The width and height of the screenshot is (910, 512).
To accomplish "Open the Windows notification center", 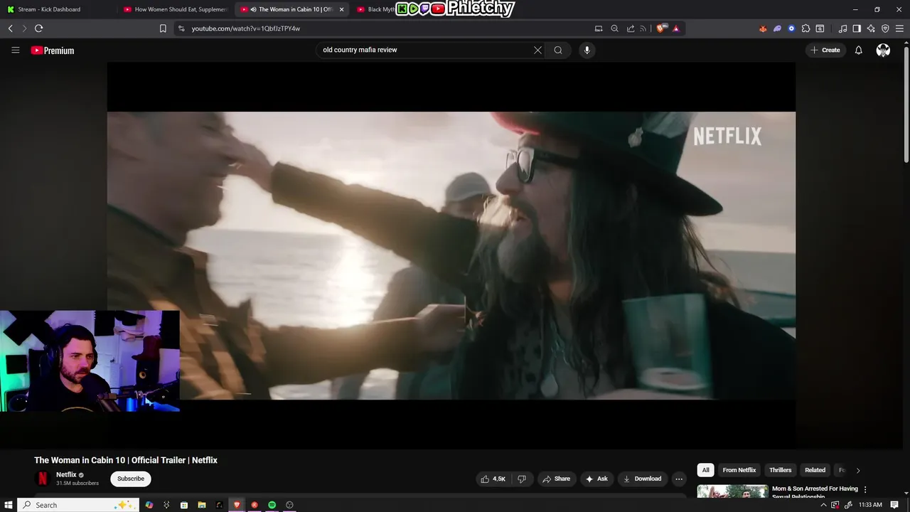I will [894, 505].
